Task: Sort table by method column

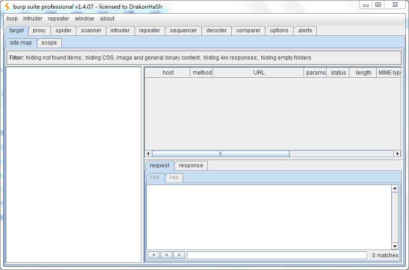Action: 202,73
